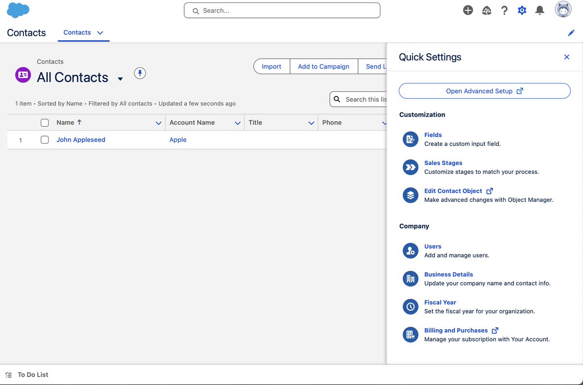Click the To Do List checklist icon
This screenshot has height=385, width=583.
[9, 375]
